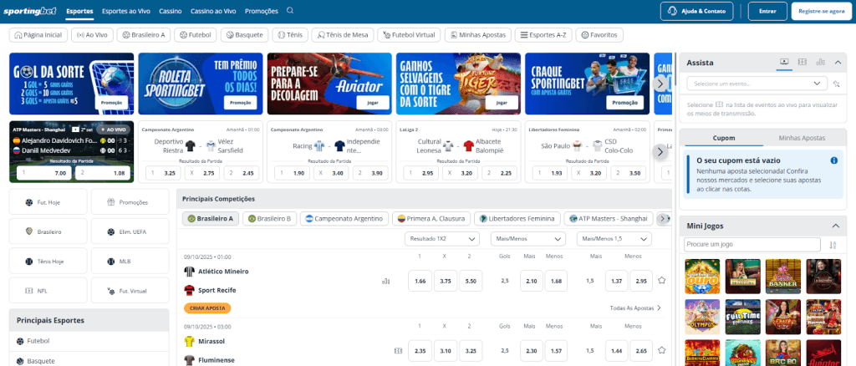The width and height of the screenshot is (856, 366).
Task: Open Elim. UEFA quick link tile
Action: tap(130, 231)
